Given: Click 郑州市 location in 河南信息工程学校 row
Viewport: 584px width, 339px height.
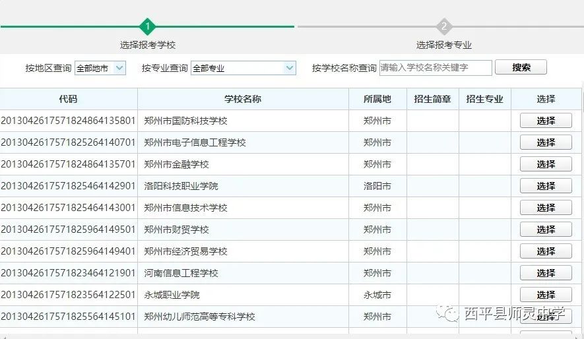Looking at the screenshot, I should pos(377,273).
